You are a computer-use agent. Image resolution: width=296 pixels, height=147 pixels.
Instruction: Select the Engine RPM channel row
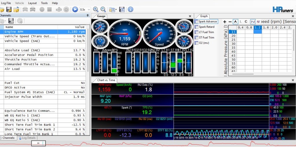point(43,31)
